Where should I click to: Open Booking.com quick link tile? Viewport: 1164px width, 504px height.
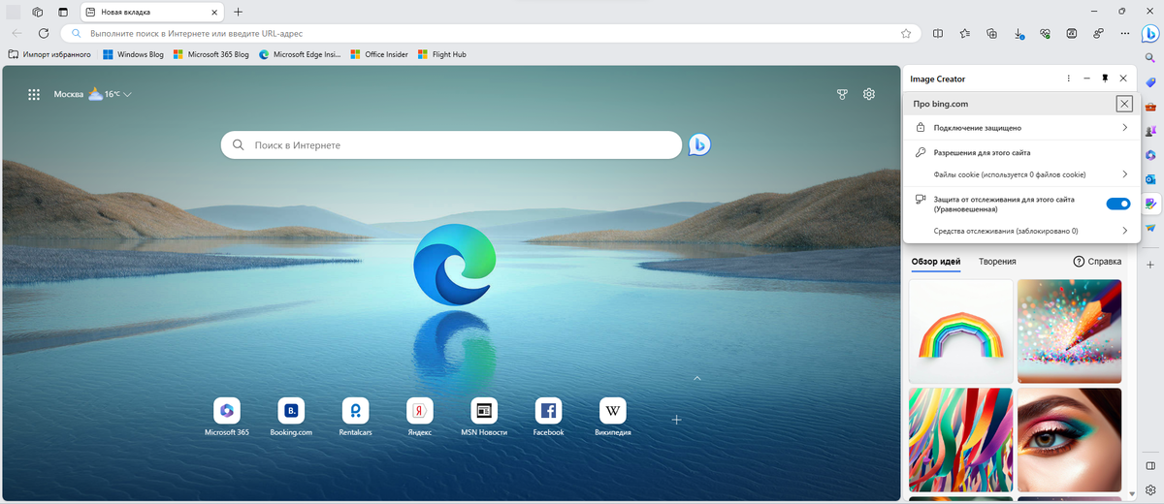point(291,417)
